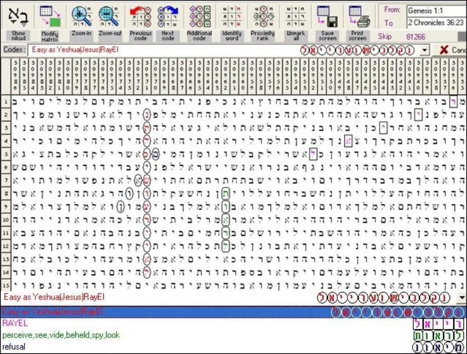467x354 pixels.
Task: Click the Save screen icon
Action: pyautogui.click(x=327, y=17)
